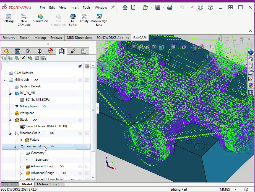
Task: Toggle visibility eye for Stock
Action: pos(80,120)
